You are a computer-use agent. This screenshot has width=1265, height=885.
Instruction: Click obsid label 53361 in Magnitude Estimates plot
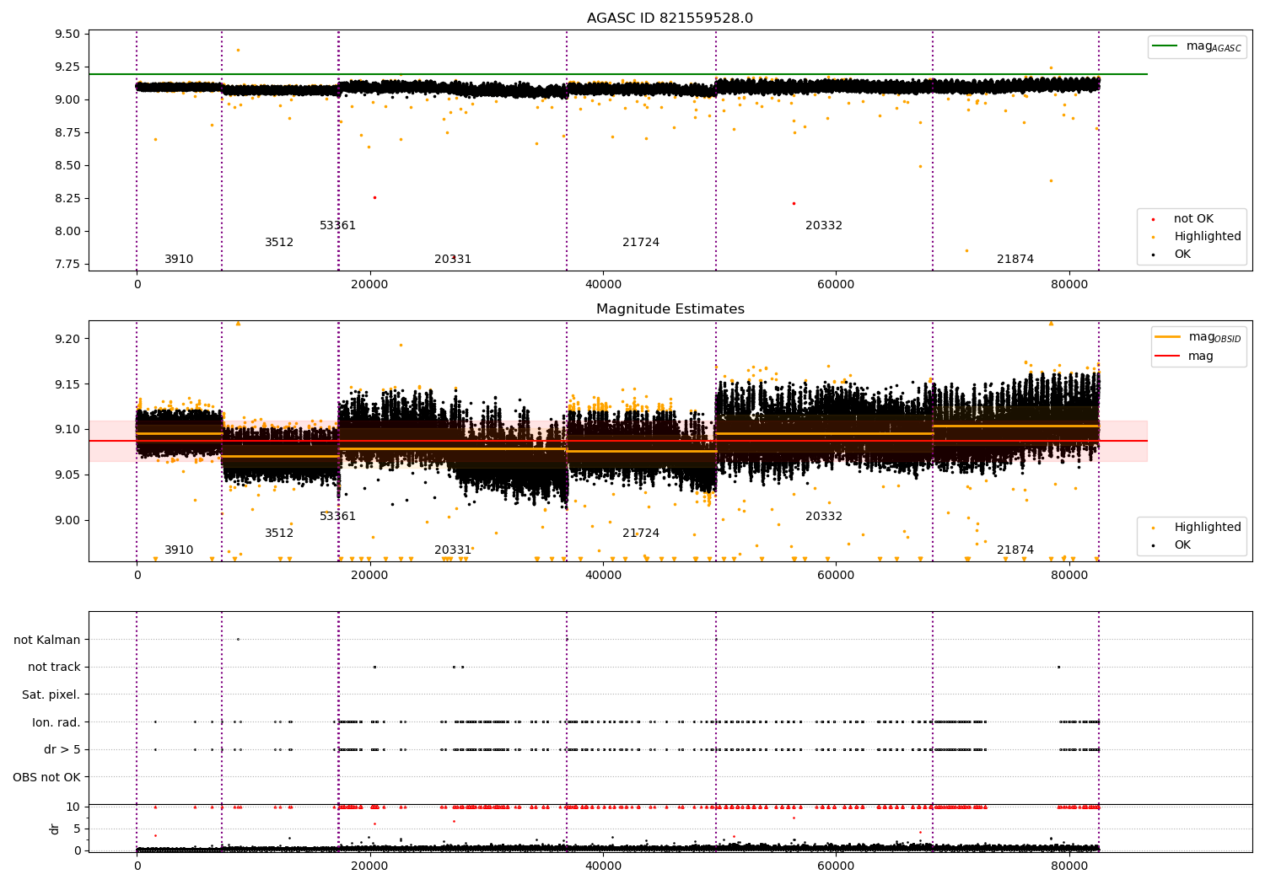point(338,517)
